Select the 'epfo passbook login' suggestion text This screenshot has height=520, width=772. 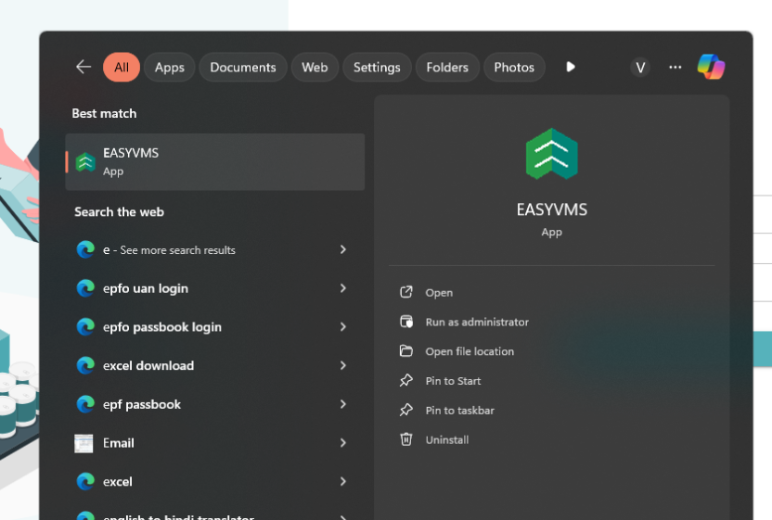(x=162, y=327)
